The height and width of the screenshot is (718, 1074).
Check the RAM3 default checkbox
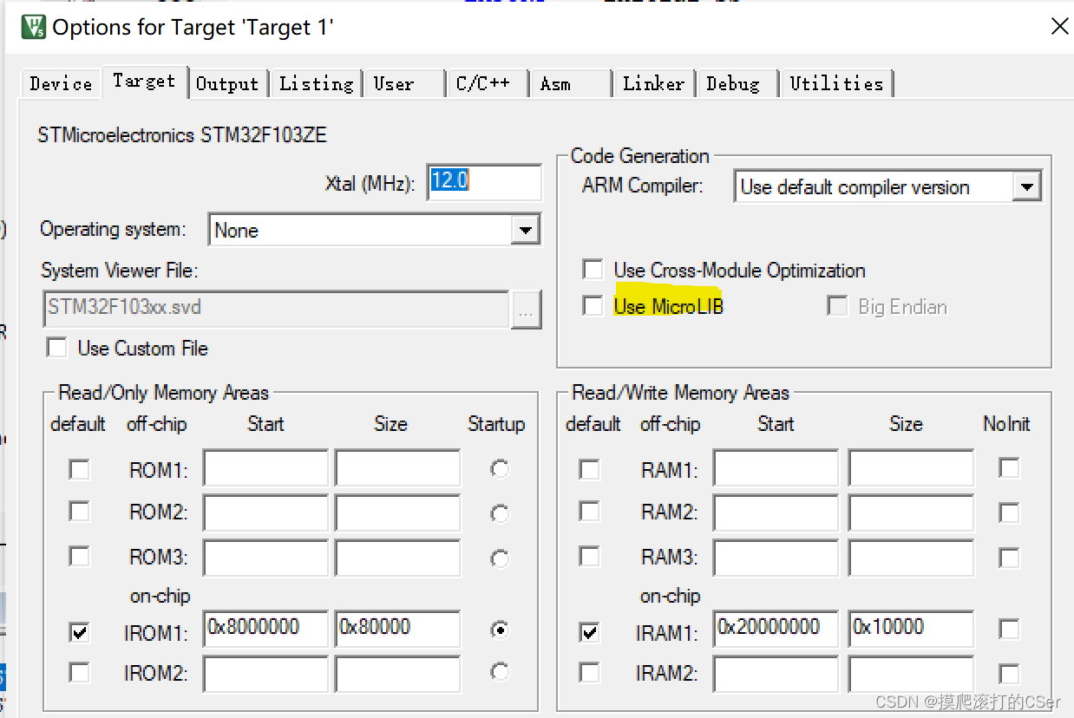[589, 557]
